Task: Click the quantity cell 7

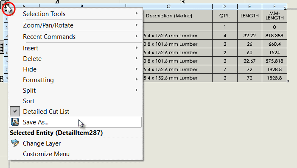Action: 224,69
